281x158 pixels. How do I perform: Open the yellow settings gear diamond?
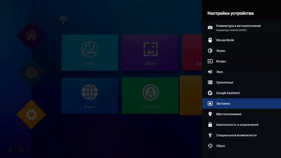coord(31,115)
